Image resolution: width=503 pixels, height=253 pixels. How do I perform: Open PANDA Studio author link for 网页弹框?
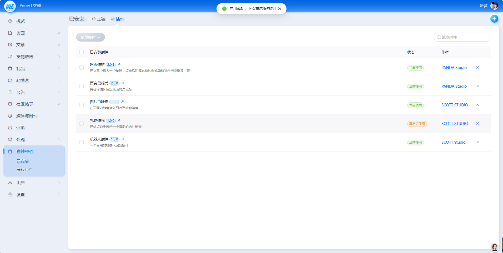coord(454,68)
